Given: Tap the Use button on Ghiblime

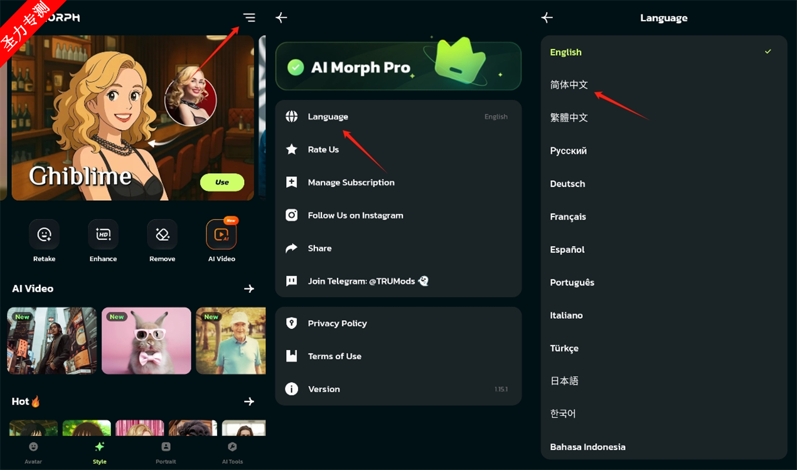Looking at the screenshot, I should (x=222, y=182).
